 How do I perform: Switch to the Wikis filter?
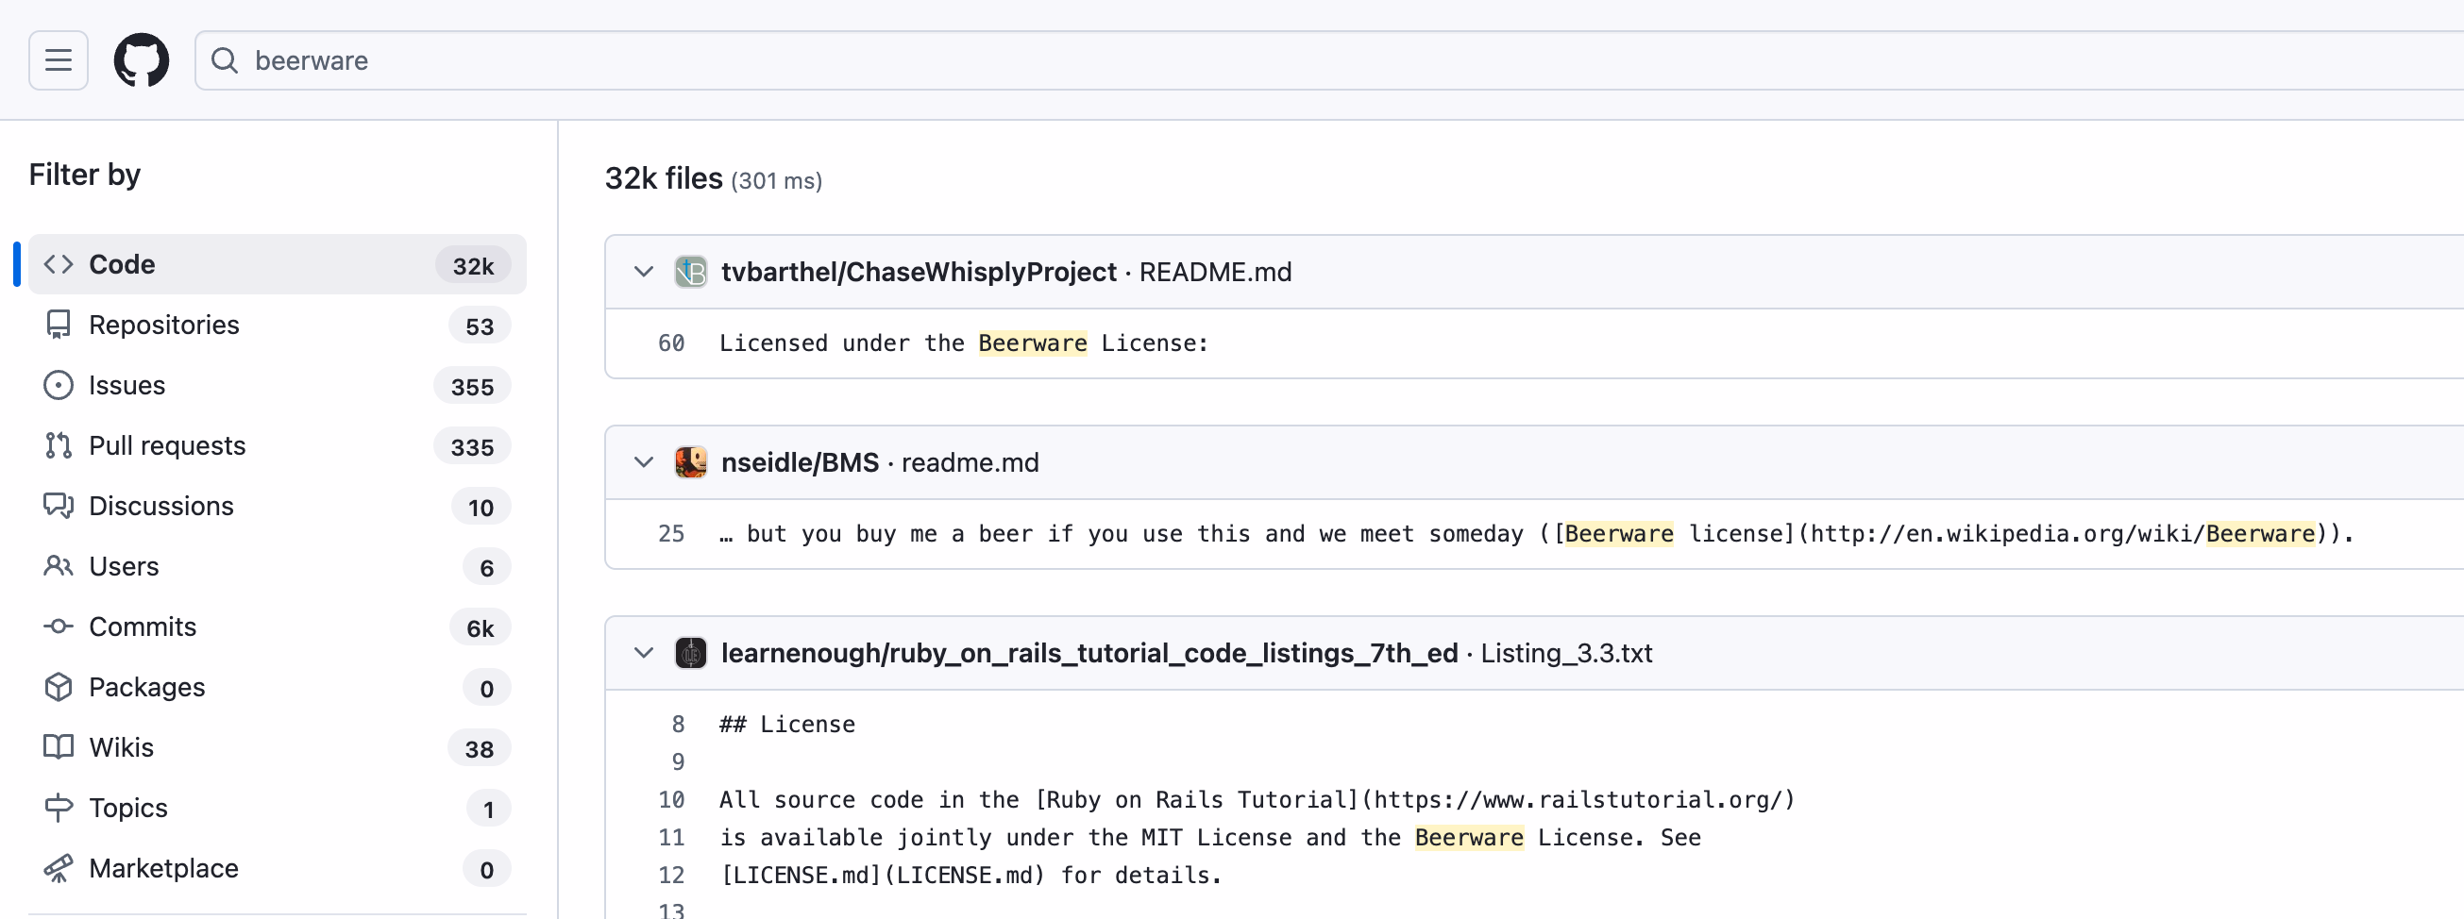tap(121, 747)
